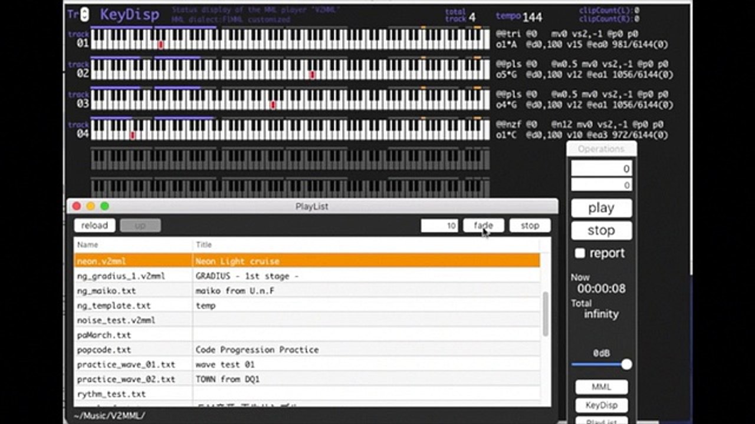Click the 'GRADIUS - 1st stage -' title
Screen dimensions: 755x424
(247, 276)
